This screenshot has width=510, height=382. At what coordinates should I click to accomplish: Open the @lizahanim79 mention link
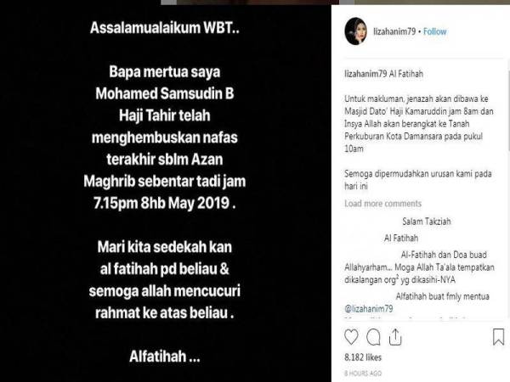tap(369, 309)
